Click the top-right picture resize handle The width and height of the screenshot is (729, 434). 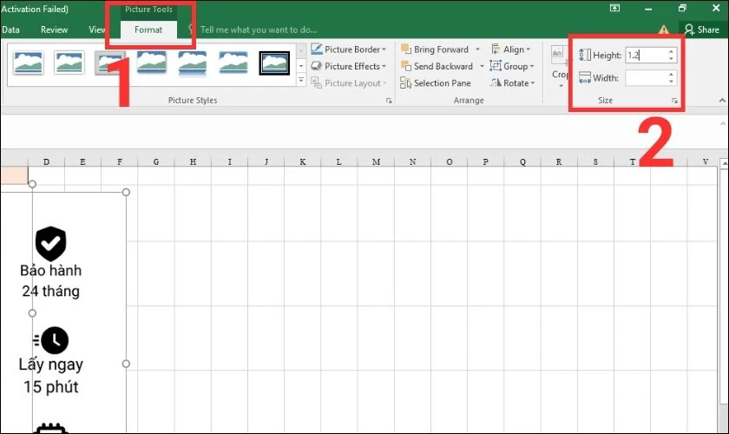126,192
